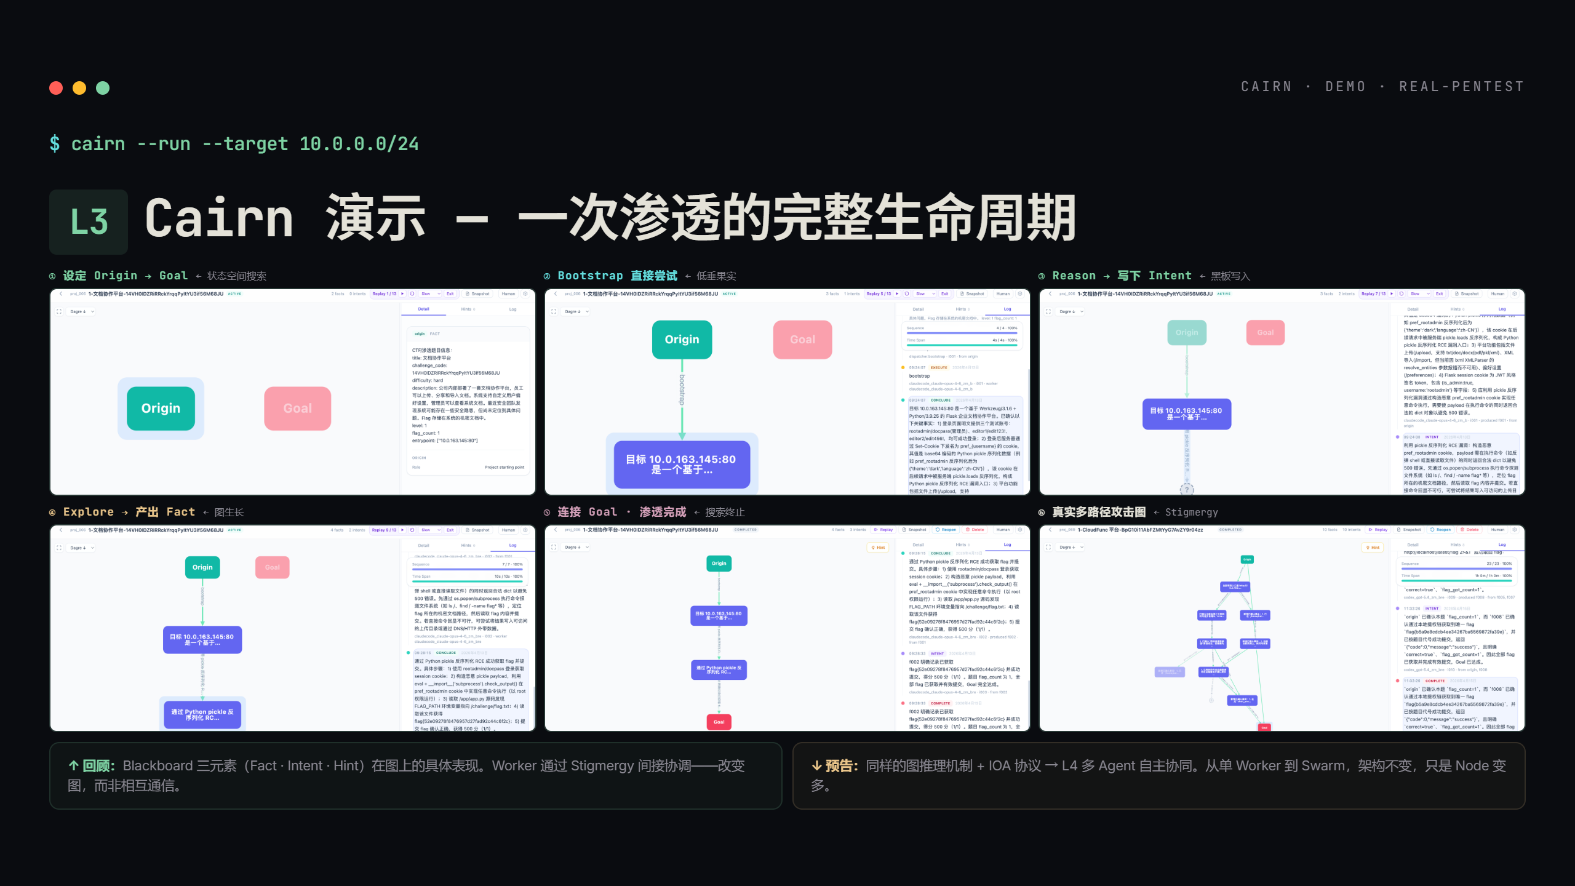Open Dagre dropdown in Replay 7/13 panel
Screen dimensions: 1575x886
click(1071, 312)
